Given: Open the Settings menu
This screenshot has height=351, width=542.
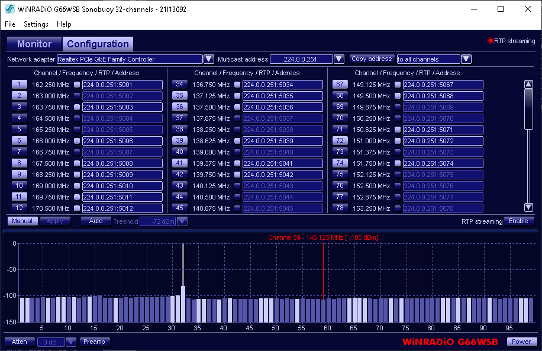Looking at the screenshot, I should pyautogui.click(x=36, y=24).
